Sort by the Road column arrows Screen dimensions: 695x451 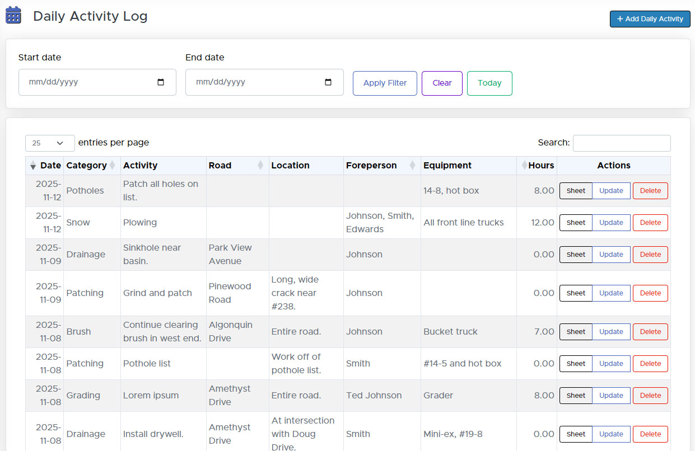[260, 166]
